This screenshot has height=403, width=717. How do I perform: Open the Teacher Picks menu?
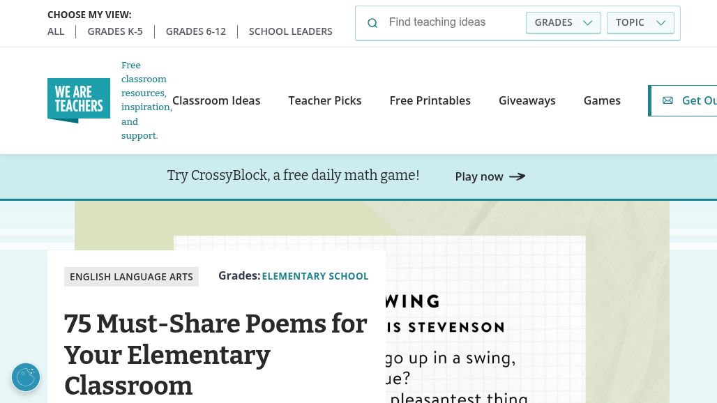(x=324, y=100)
